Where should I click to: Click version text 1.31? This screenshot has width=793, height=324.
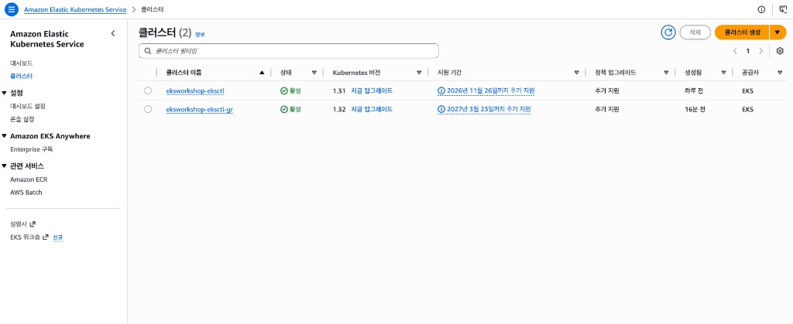coord(339,90)
